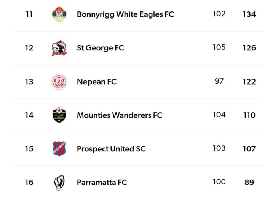Click the Parramatta FC logo
The height and width of the screenshot is (197, 278).
(59, 183)
